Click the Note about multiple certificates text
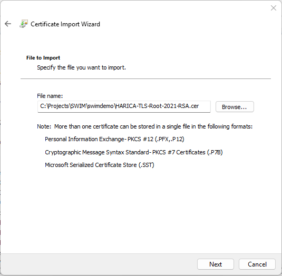 145,126
